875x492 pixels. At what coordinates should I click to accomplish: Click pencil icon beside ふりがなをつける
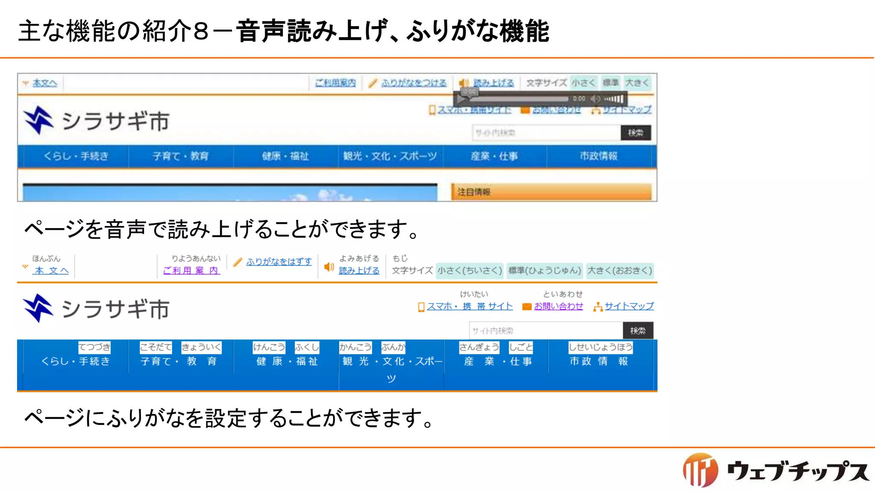point(373,83)
